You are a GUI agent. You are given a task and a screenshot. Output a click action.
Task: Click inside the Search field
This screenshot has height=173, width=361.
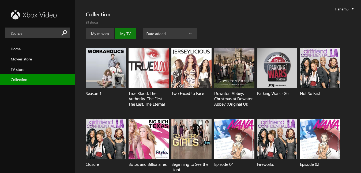(x=37, y=33)
